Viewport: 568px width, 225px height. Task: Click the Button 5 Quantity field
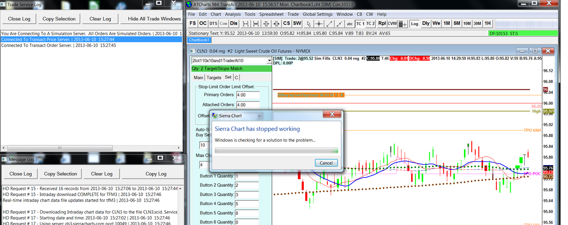click(x=246, y=213)
